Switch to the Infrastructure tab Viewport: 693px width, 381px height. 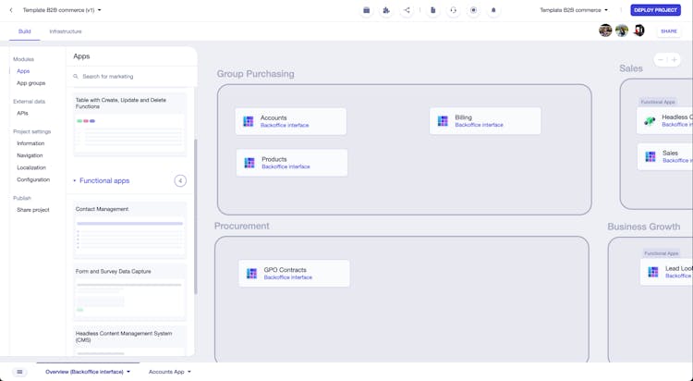point(66,31)
